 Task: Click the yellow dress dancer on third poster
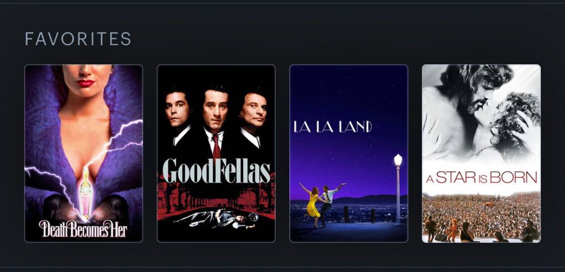[x=312, y=205]
